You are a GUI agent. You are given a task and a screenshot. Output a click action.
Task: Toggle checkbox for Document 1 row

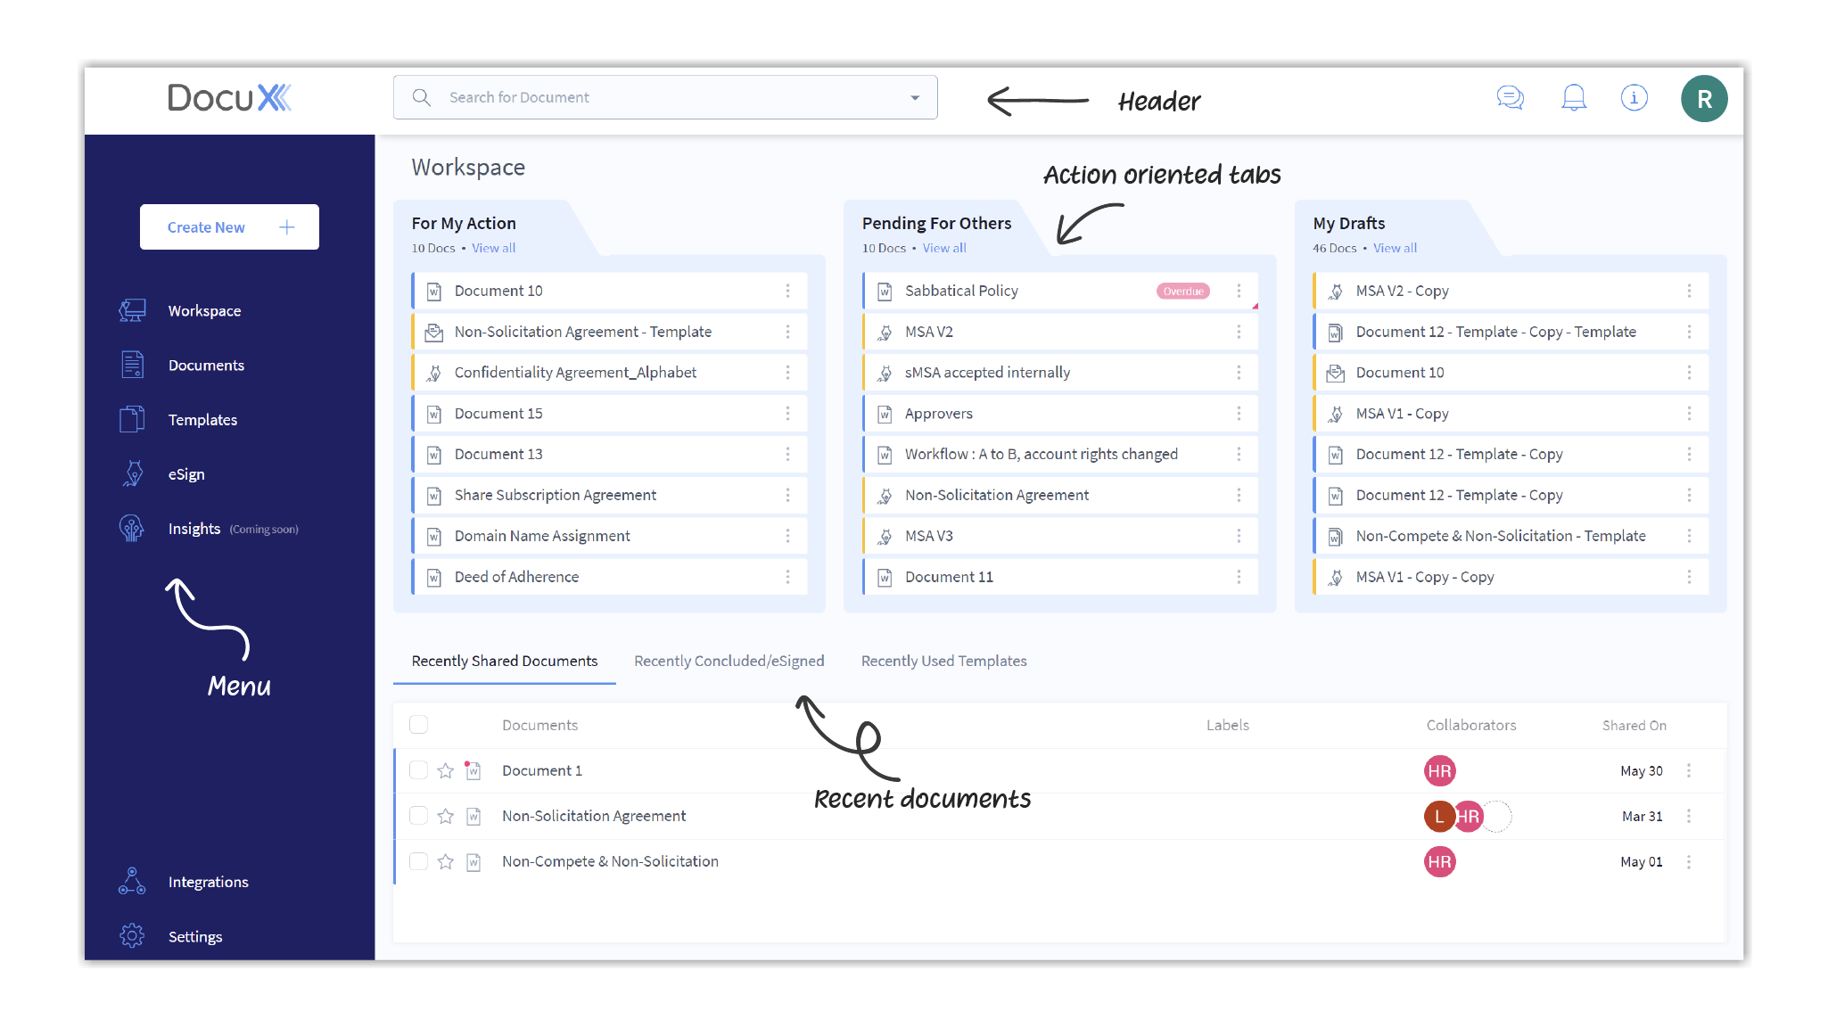click(x=418, y=769)
